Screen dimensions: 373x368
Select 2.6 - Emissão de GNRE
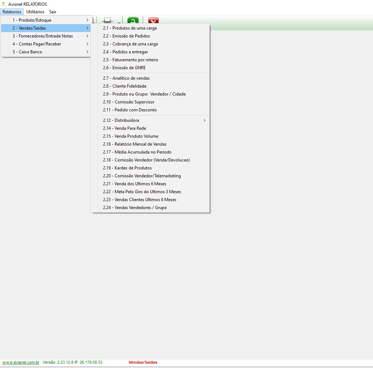point(124,68)
